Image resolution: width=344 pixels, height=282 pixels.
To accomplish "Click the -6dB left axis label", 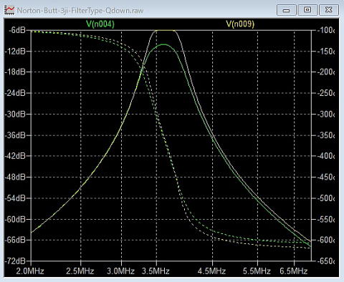I will click(17, 30).
